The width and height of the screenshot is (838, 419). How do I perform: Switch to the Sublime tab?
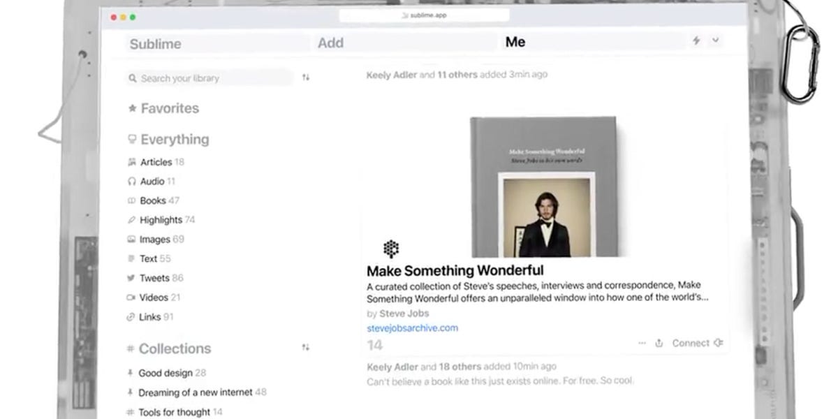(x=155, y=44)
